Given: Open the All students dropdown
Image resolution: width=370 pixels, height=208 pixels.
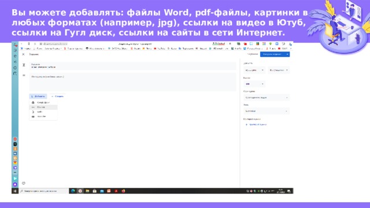Looking at the screenshot, I should click(279, 70).
